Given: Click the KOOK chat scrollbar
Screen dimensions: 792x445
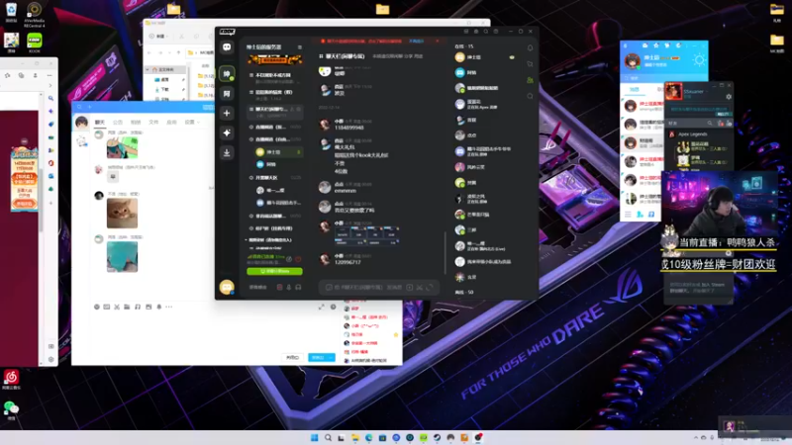Looking at the screenshot, I should [x=445, y=252].
